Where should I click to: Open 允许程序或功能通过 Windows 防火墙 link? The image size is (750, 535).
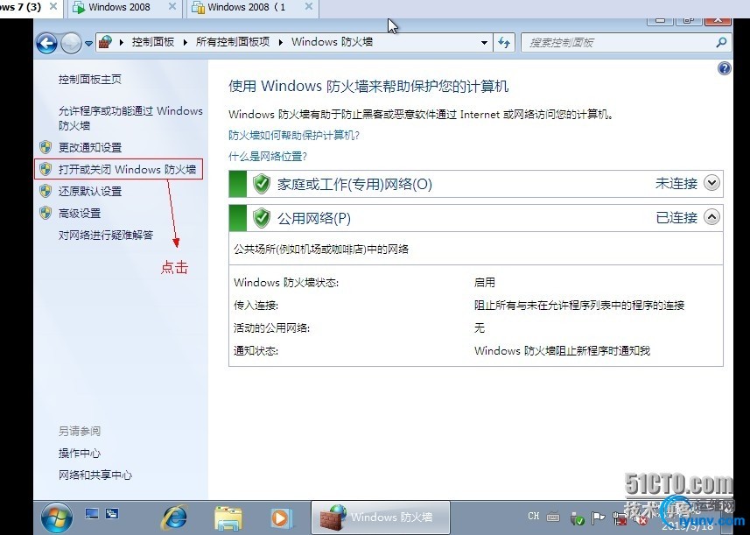(x=130, y=117)
